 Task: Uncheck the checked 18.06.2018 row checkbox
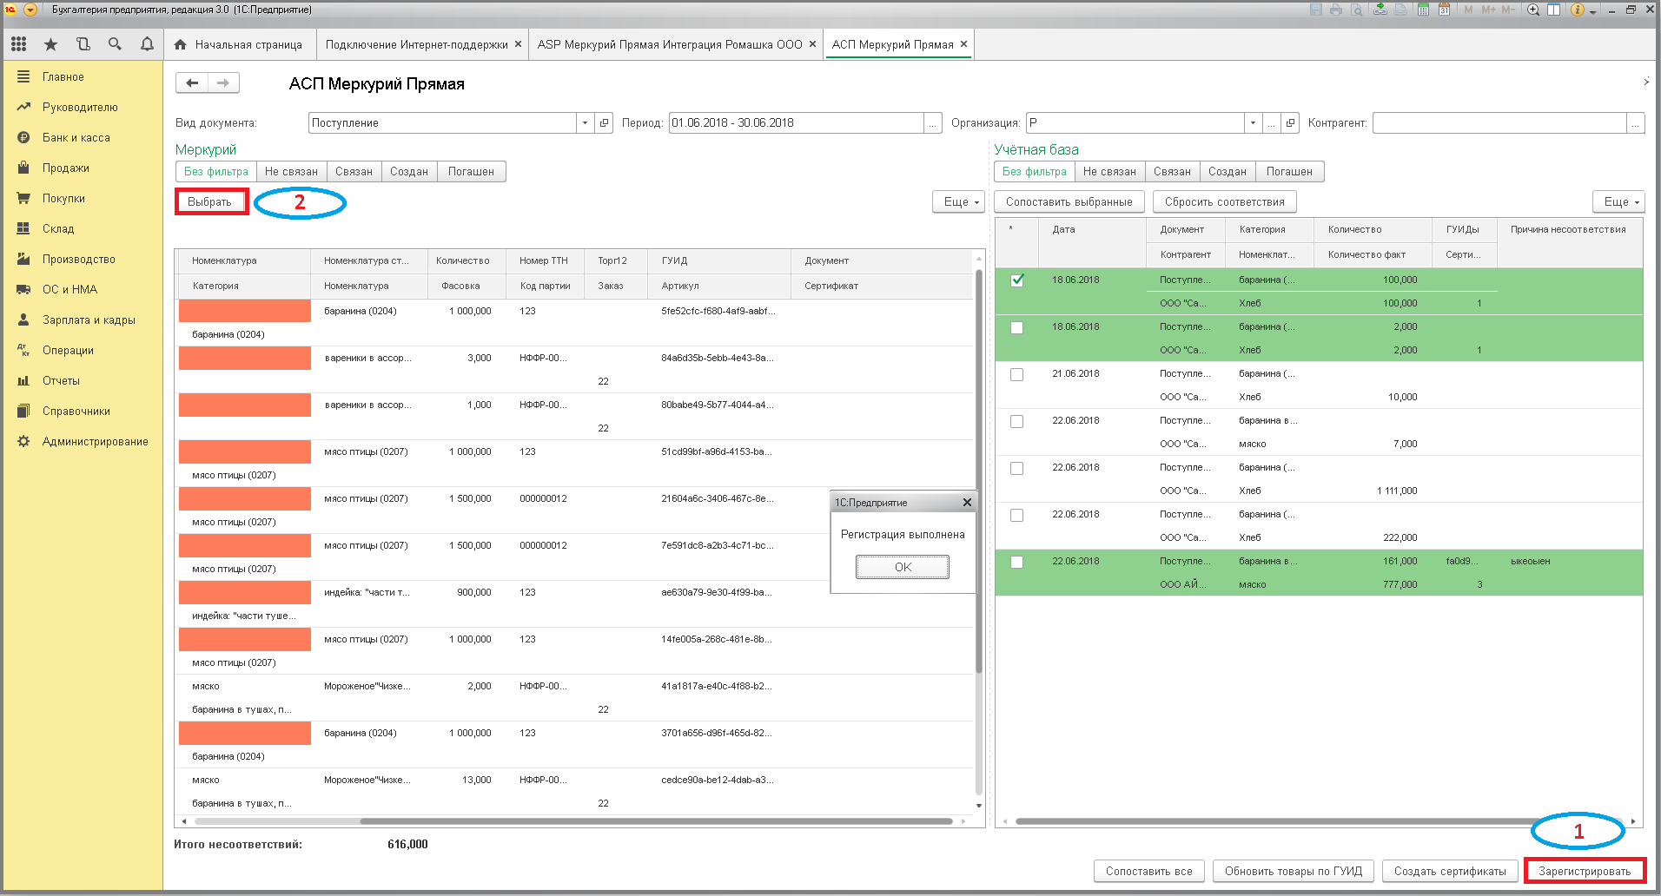1017,280
